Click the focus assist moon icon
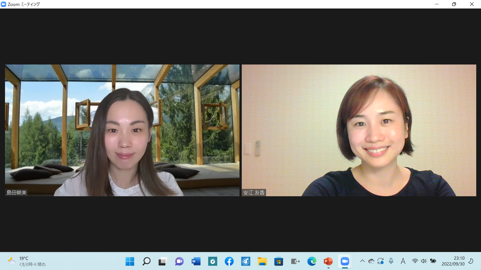The image size is (481, 270). coord(471,261)
